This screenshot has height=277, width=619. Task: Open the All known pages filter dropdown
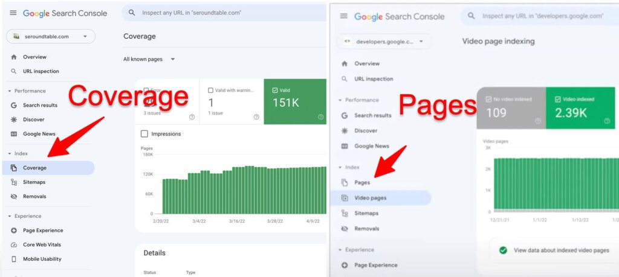click(x=149, y=59)
